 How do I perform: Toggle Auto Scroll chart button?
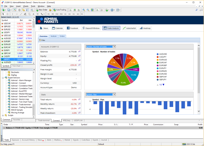tap(97, 10)
